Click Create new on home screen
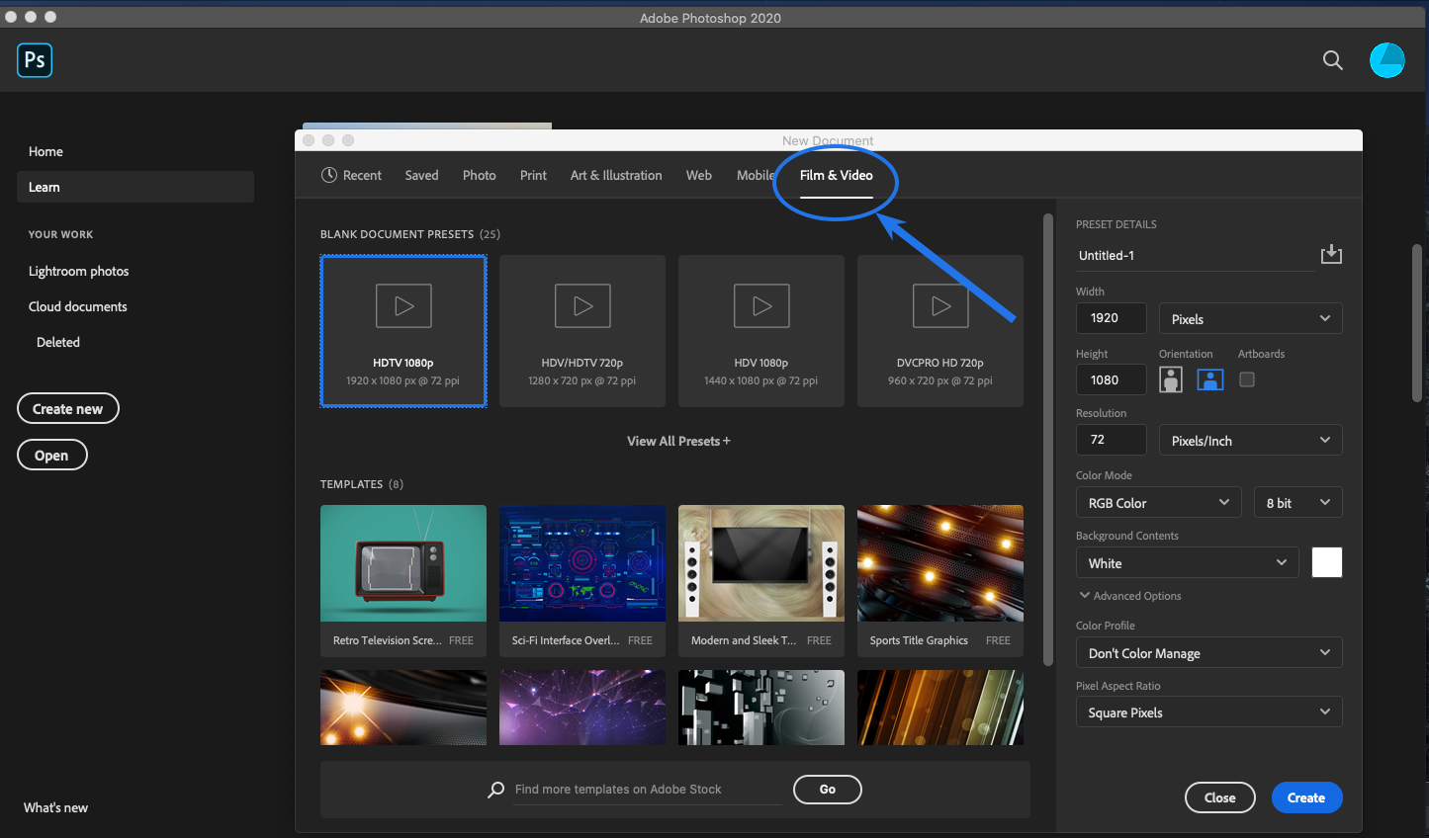The image size is (1429, 838). (x=68, y=408)
